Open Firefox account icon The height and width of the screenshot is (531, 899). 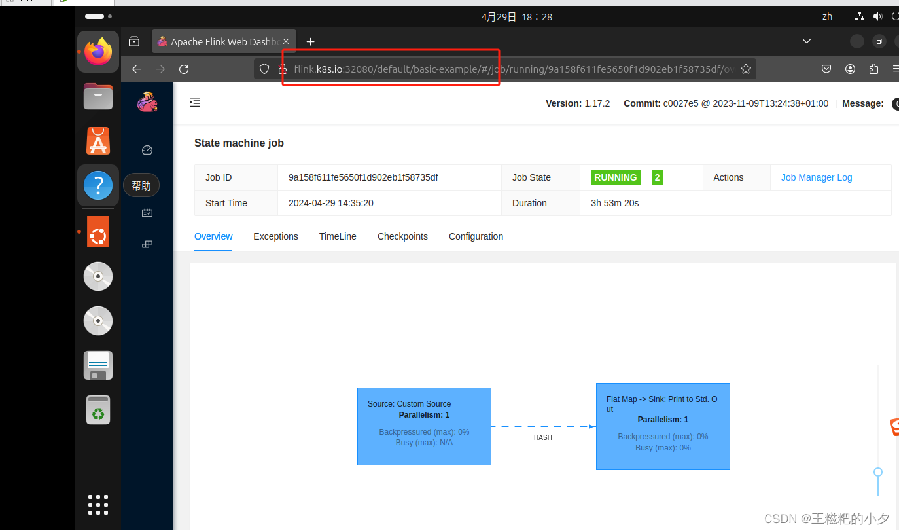[x=850, y=69]
